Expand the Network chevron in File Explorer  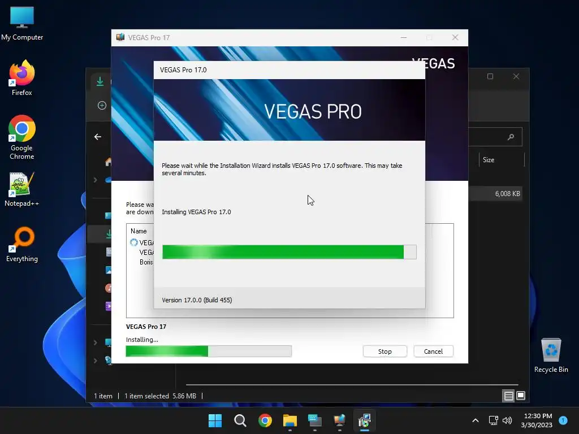95,360
